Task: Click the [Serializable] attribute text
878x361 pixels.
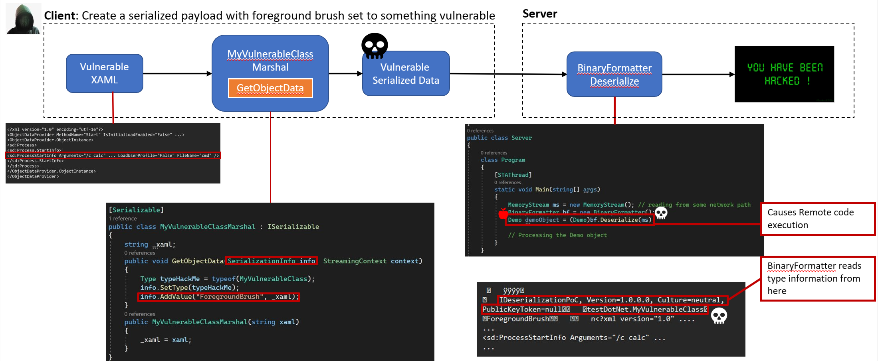Action: point(136,210)
